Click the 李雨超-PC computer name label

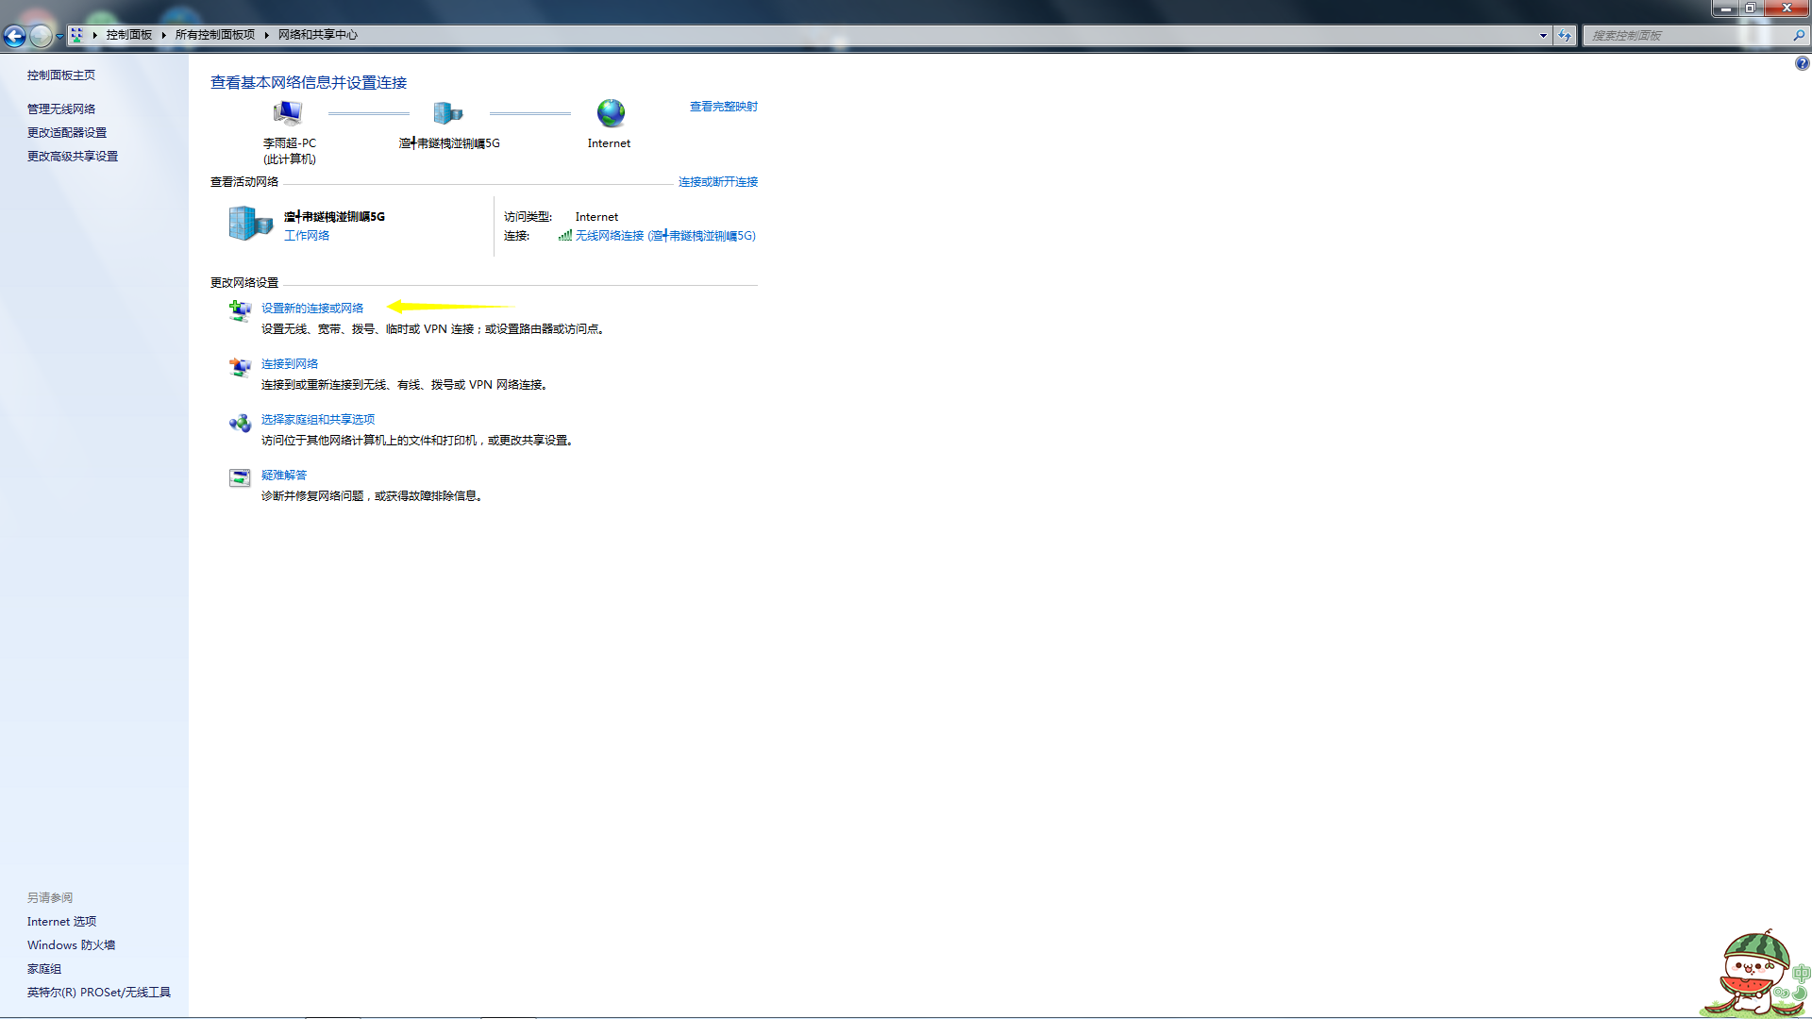coord(290,143)
